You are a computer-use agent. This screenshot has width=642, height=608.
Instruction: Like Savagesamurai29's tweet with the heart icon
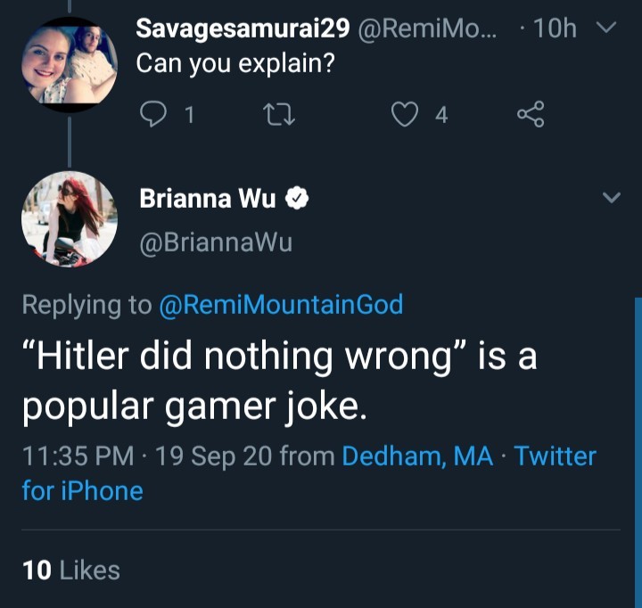406,113
